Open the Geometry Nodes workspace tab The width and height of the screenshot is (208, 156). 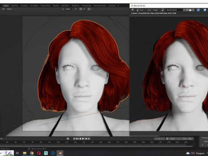click(x=100, y=6)
